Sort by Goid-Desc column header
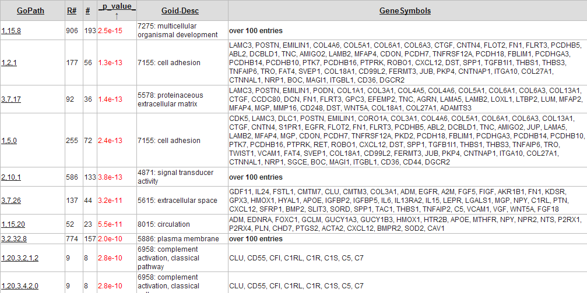 pos(180,11)
